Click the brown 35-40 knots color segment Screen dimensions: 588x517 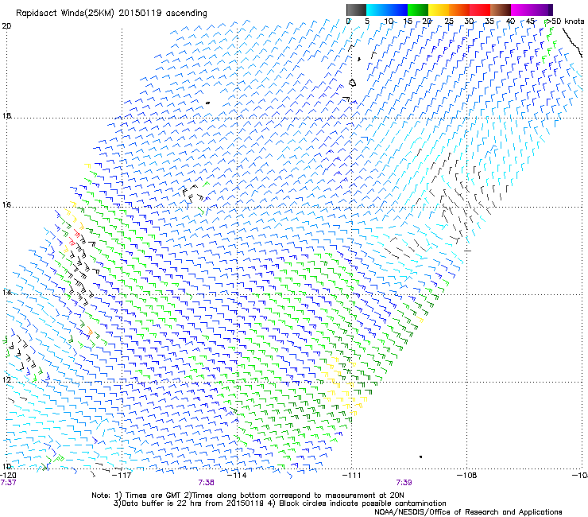[501, 10]
